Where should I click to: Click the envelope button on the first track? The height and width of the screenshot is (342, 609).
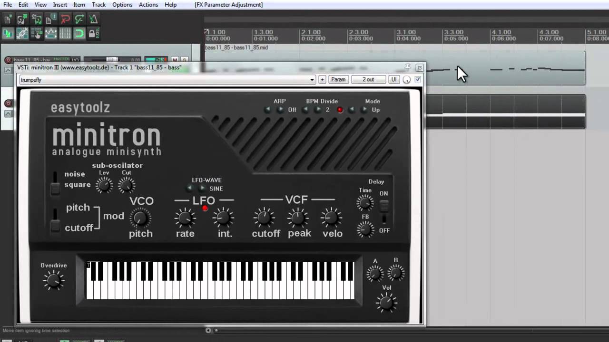coord(8,70)
